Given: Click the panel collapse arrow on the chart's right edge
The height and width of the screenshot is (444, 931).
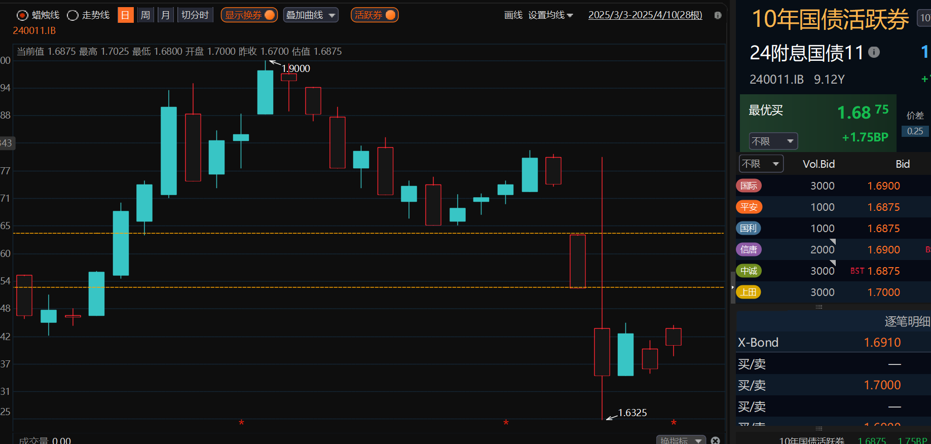Looking at the screenshot, I should (x=733, y=287).
